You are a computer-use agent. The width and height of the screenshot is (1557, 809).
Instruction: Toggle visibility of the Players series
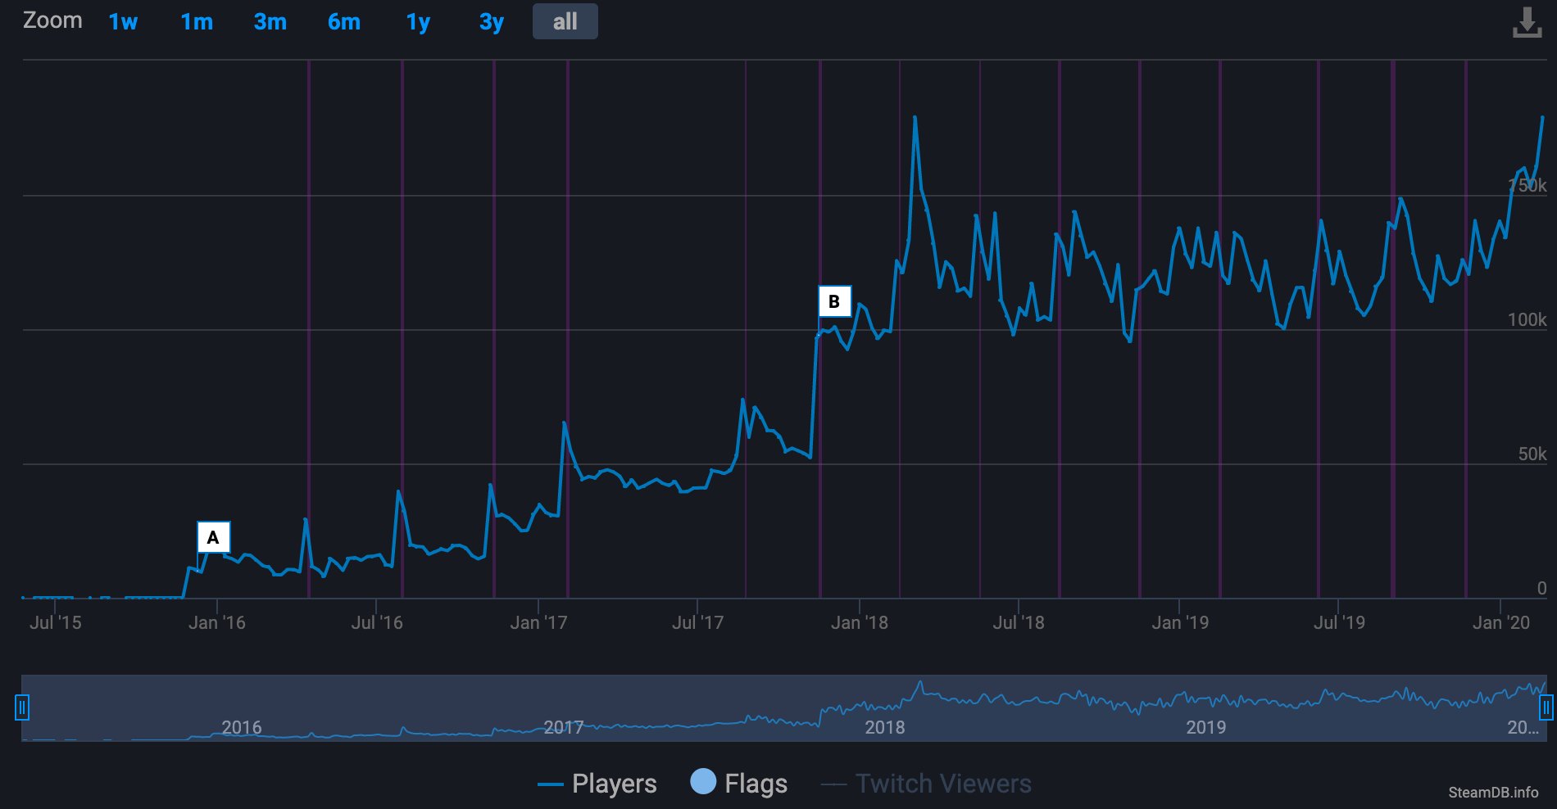613,784
